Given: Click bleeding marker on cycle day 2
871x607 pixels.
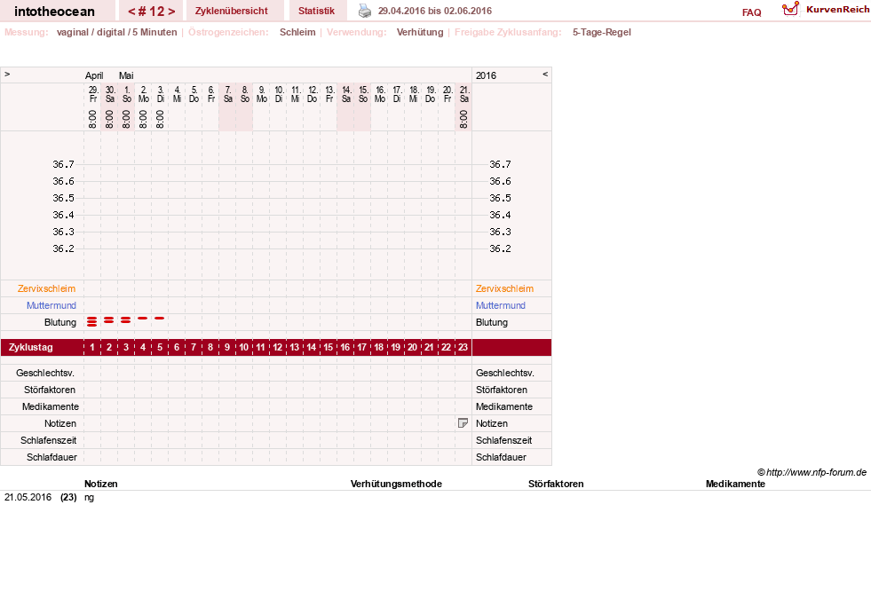Looking at the screenshot, I should point(109,319).
